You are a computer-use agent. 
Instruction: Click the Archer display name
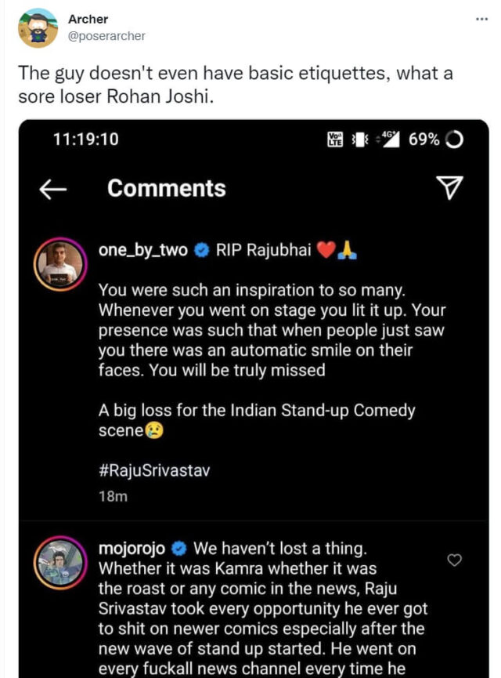coord(88,19)
